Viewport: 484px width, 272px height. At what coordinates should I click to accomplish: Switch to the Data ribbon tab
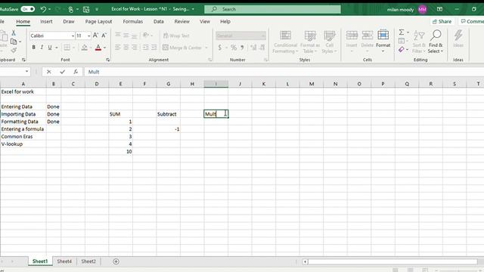[159, 22]
